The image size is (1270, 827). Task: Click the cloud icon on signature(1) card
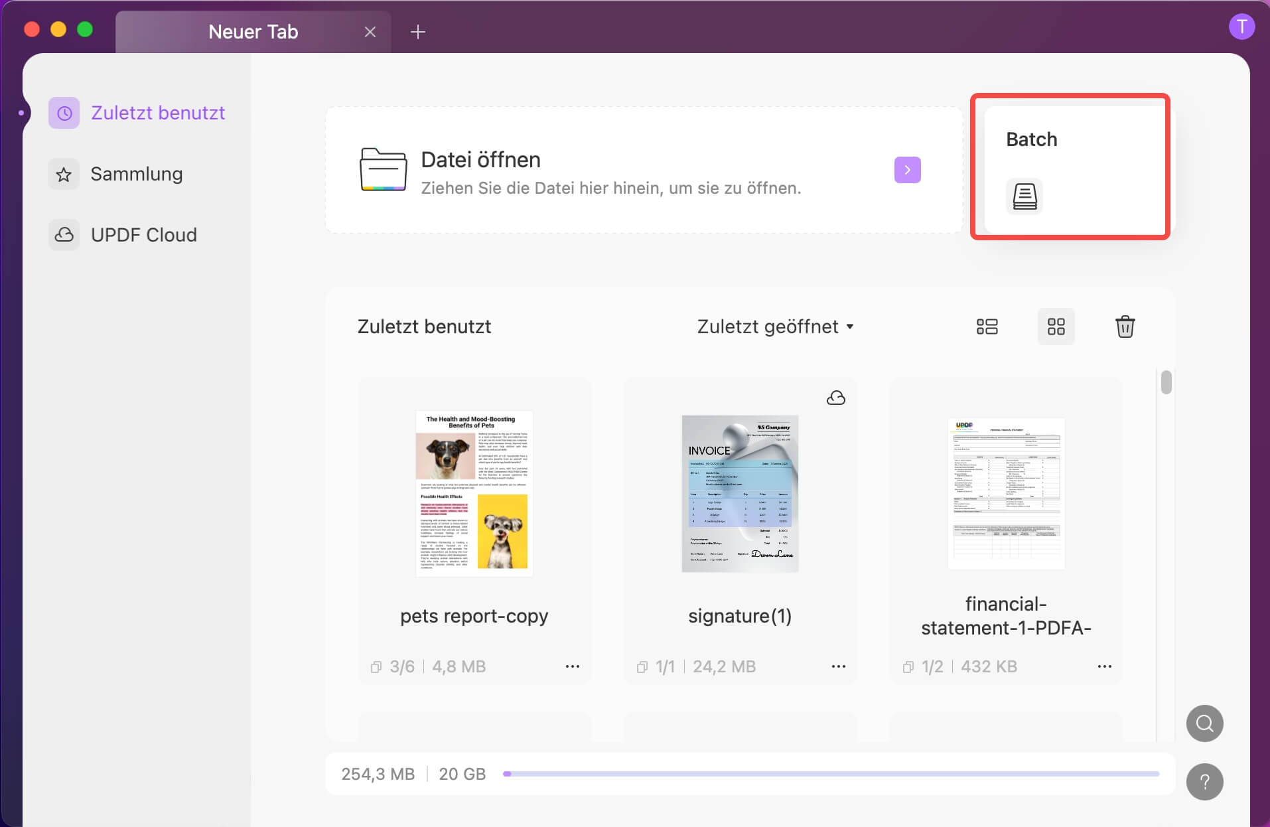pyautogui.click(x=836, y=398)
